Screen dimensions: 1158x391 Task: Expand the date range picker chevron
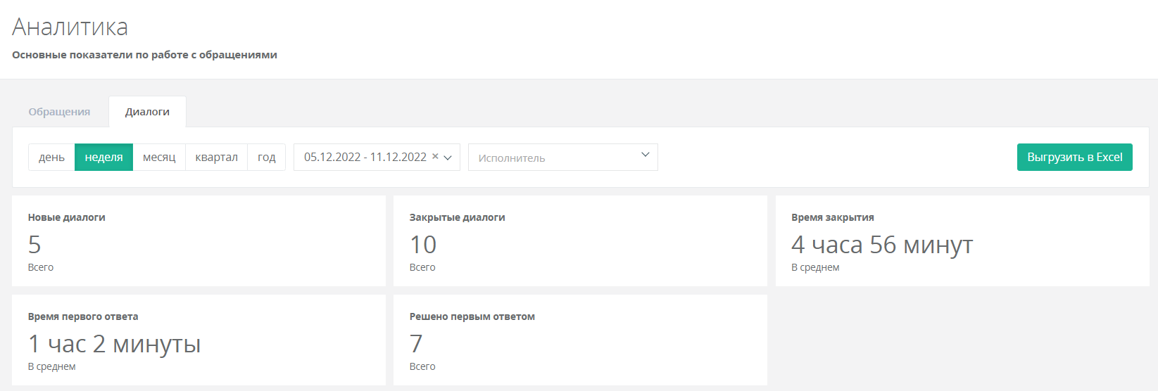click(448, 158)
